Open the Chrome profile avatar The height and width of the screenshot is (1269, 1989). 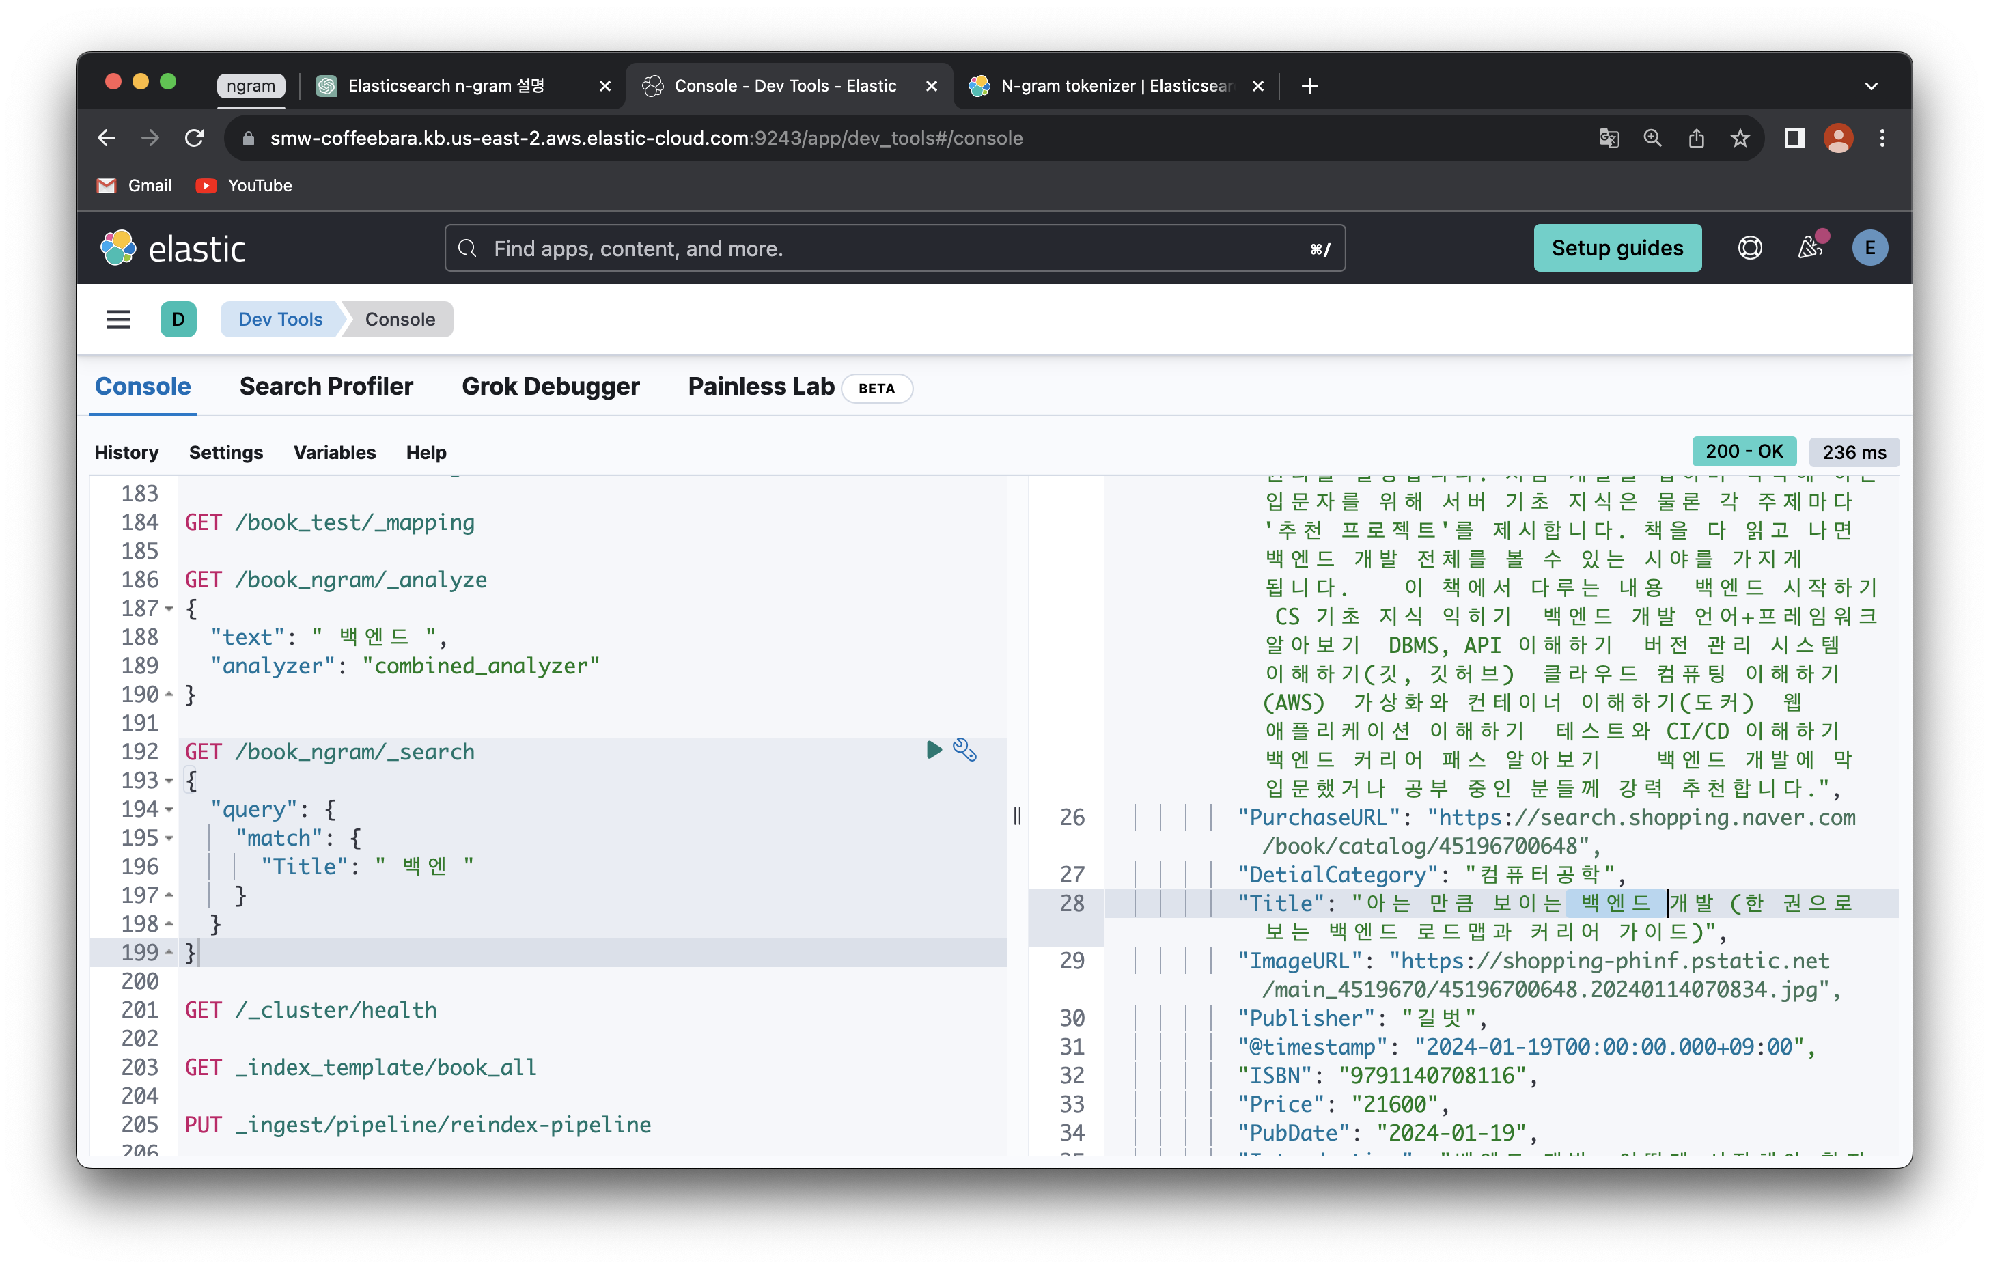1838,138
